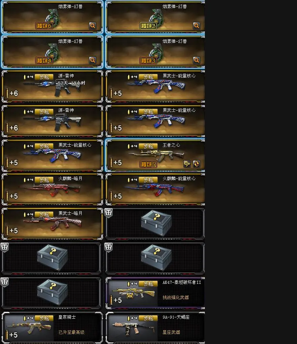Image resolution: width=297 pixels, height=344 pixels.
Task: Click the magnifier icon on 背包3 card
Action: pyautogui.click(x=197, y=60)
